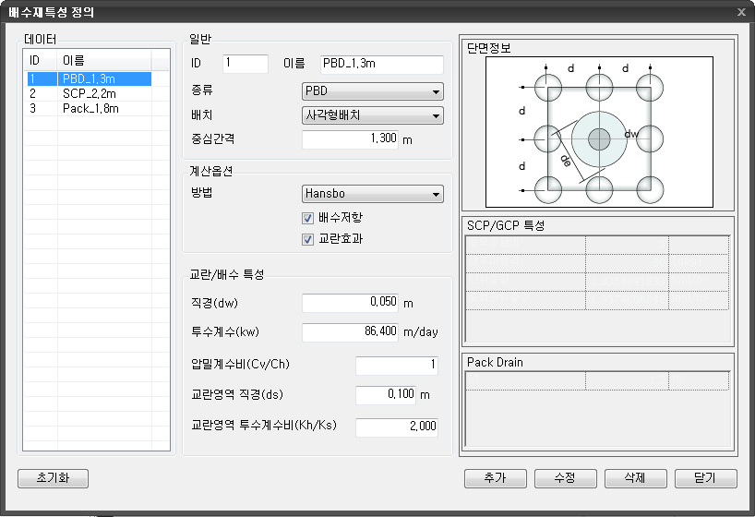Click the 직경(dw) input field
Viewport: 755px width, 517px height.
pyautogui.click(x=351, y=303)
